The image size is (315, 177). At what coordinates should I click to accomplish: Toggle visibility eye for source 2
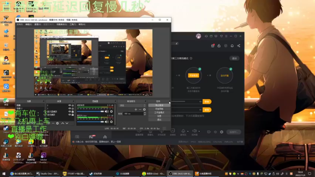70,105
